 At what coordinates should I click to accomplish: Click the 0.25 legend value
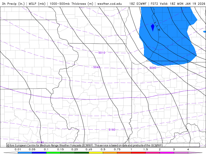pos(75,149)
